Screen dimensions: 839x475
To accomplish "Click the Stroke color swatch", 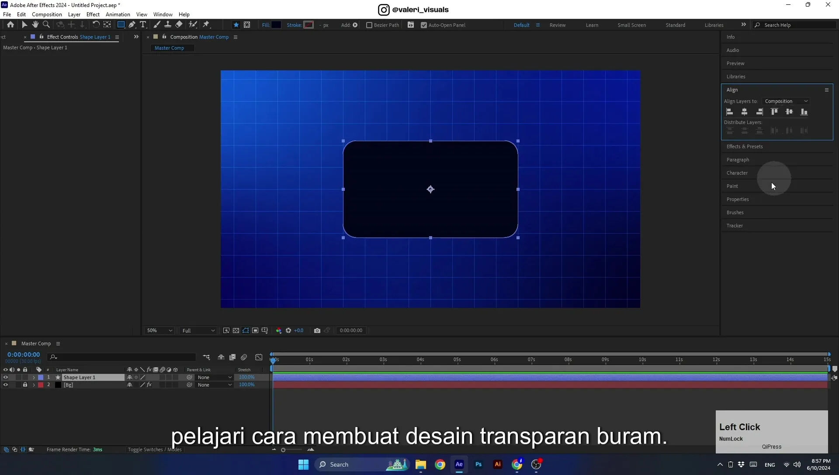I will pyautogui.click(x=309, y=25).
